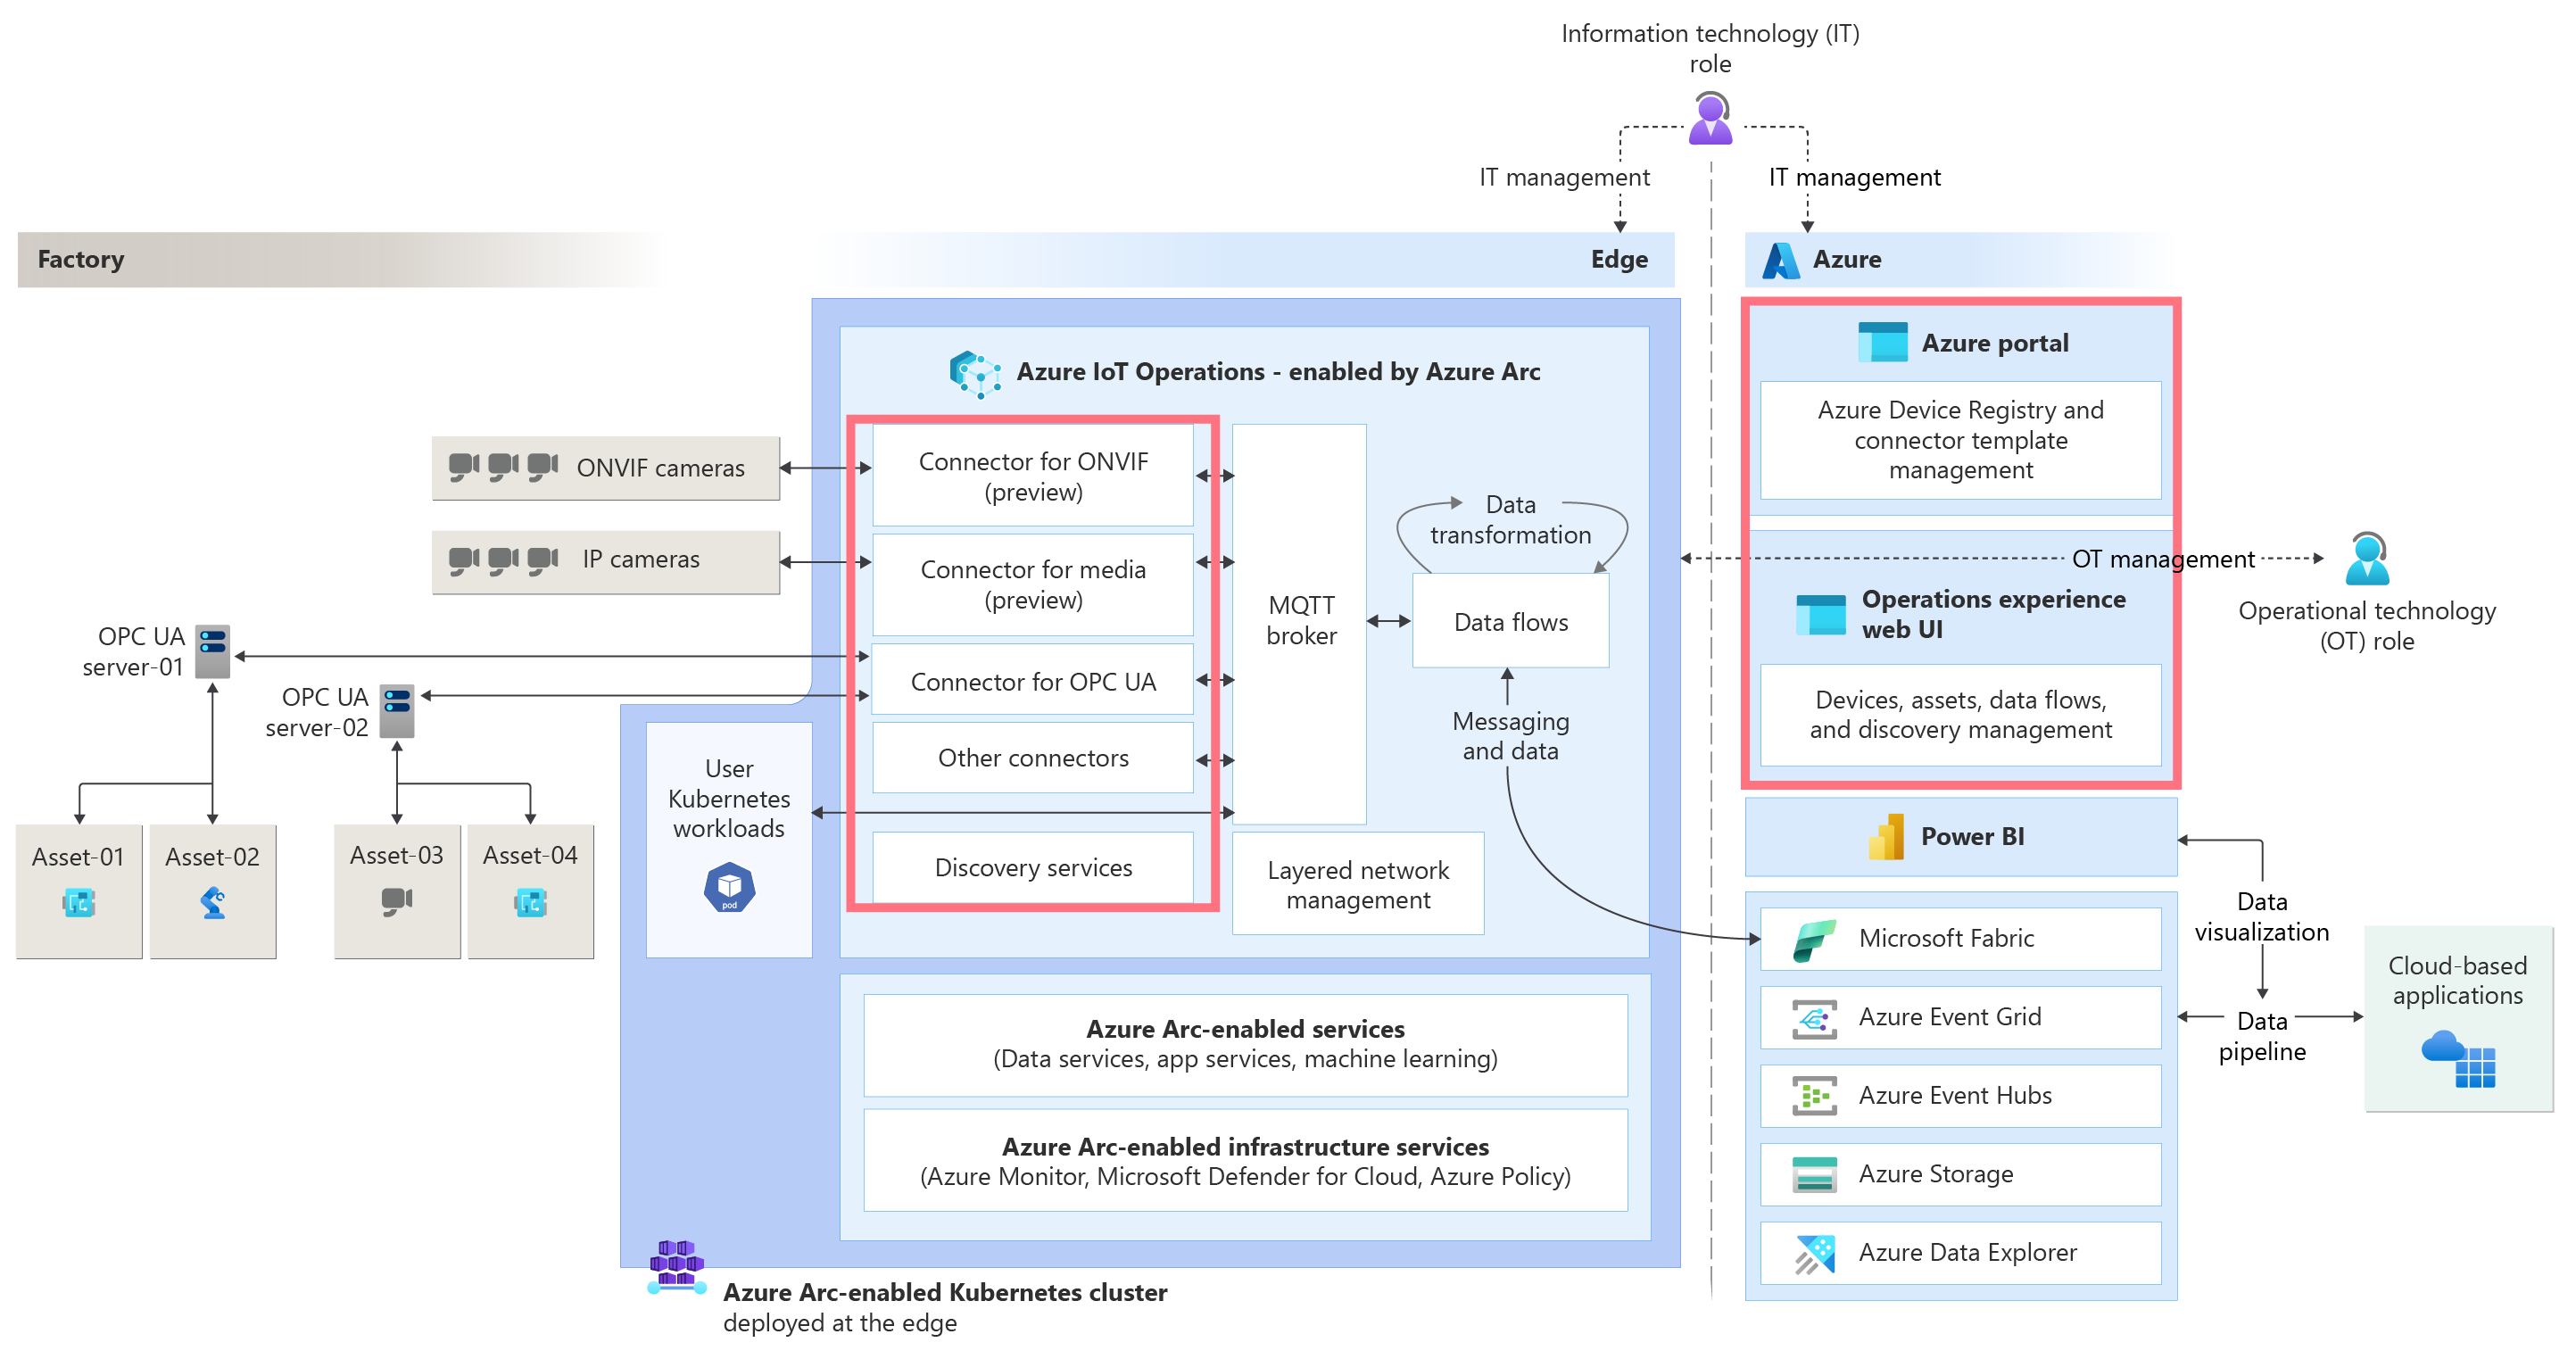Click the Azure Event Hubs label
2576x1359 pixels.
point(1955,1097)
